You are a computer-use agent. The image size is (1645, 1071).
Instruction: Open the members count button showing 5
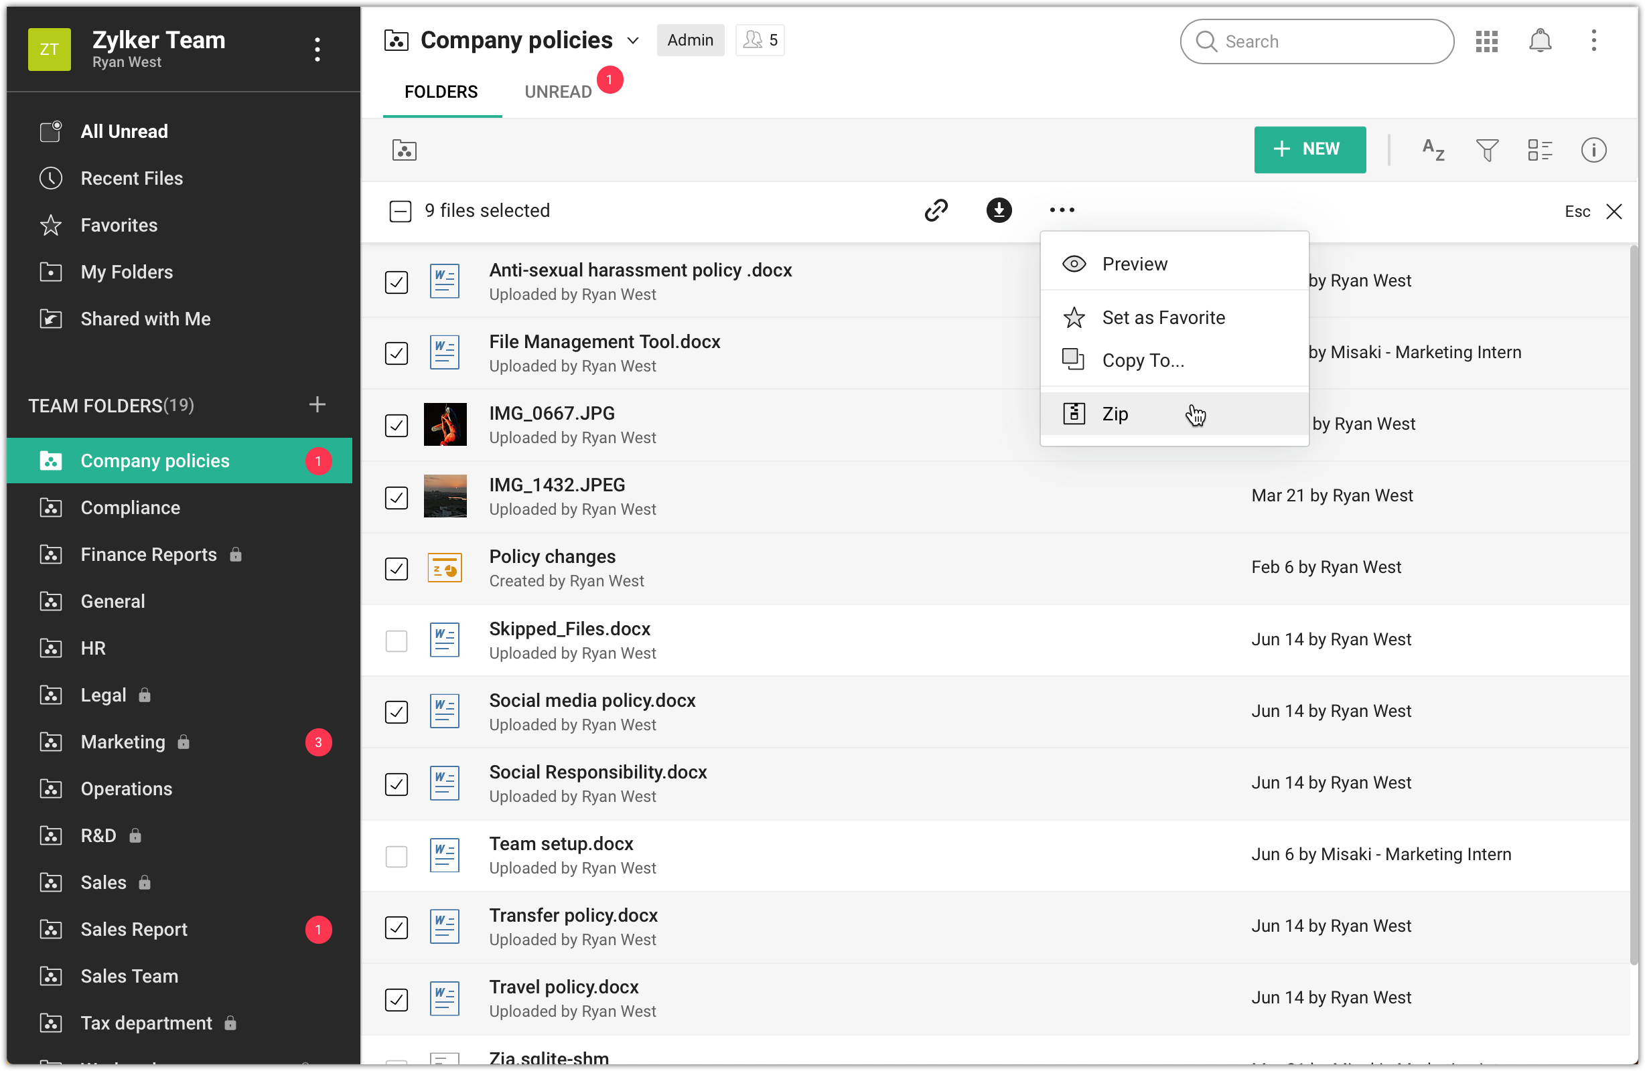[x=760, y=40]
